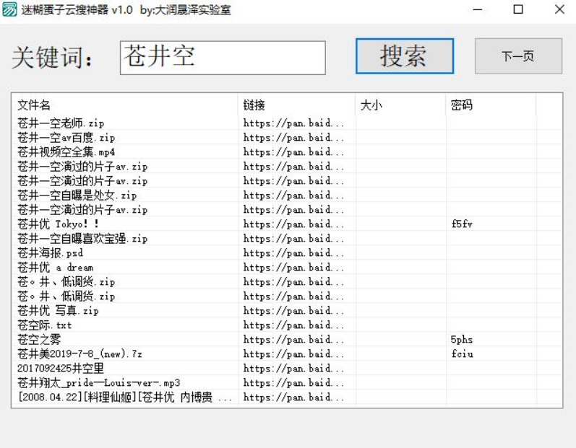Image resolution: width=576 pixels, height=448 pixels.
Task: Sort by 文件名 column header
Action: click(x=125, y=105)
